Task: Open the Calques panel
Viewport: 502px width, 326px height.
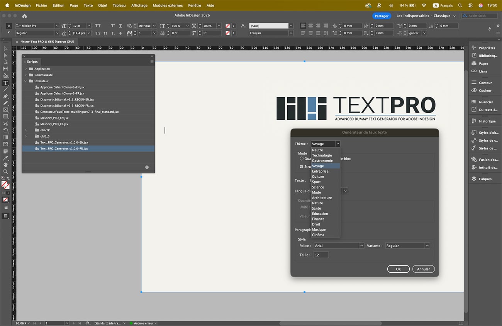Action: click(x=485, y=179)
